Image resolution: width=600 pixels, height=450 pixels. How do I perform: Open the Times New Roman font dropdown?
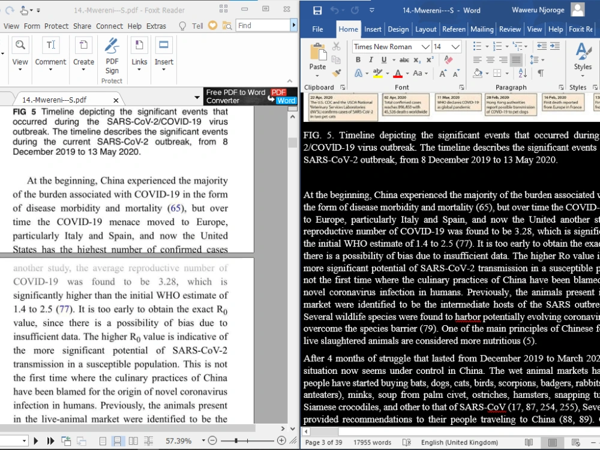[x=425, y=47]
